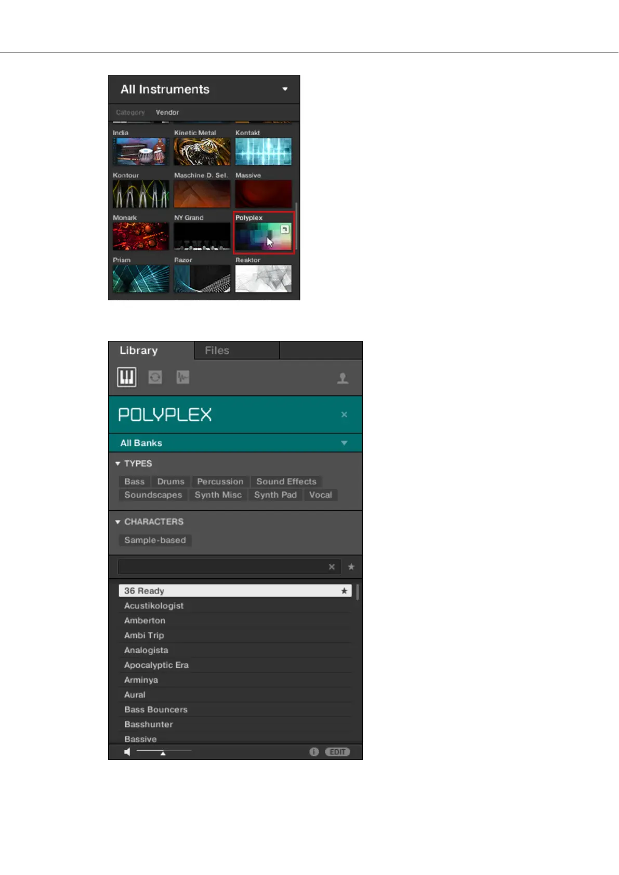Switch to the Category filter

(x=130, y=112)
